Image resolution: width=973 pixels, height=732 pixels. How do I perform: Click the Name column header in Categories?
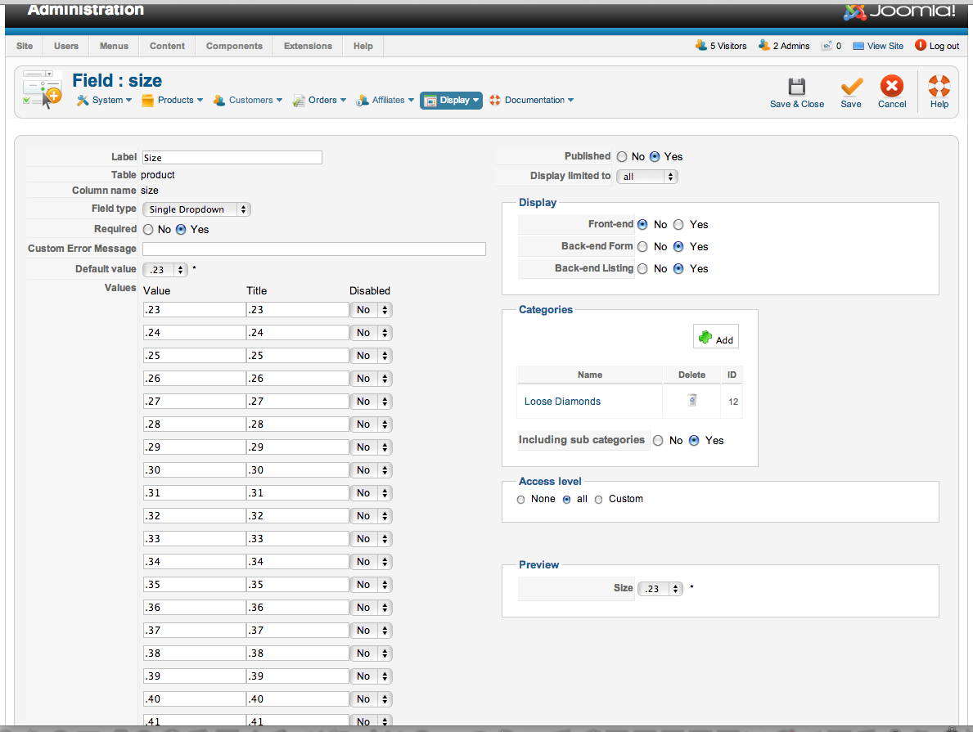[589, 375]
